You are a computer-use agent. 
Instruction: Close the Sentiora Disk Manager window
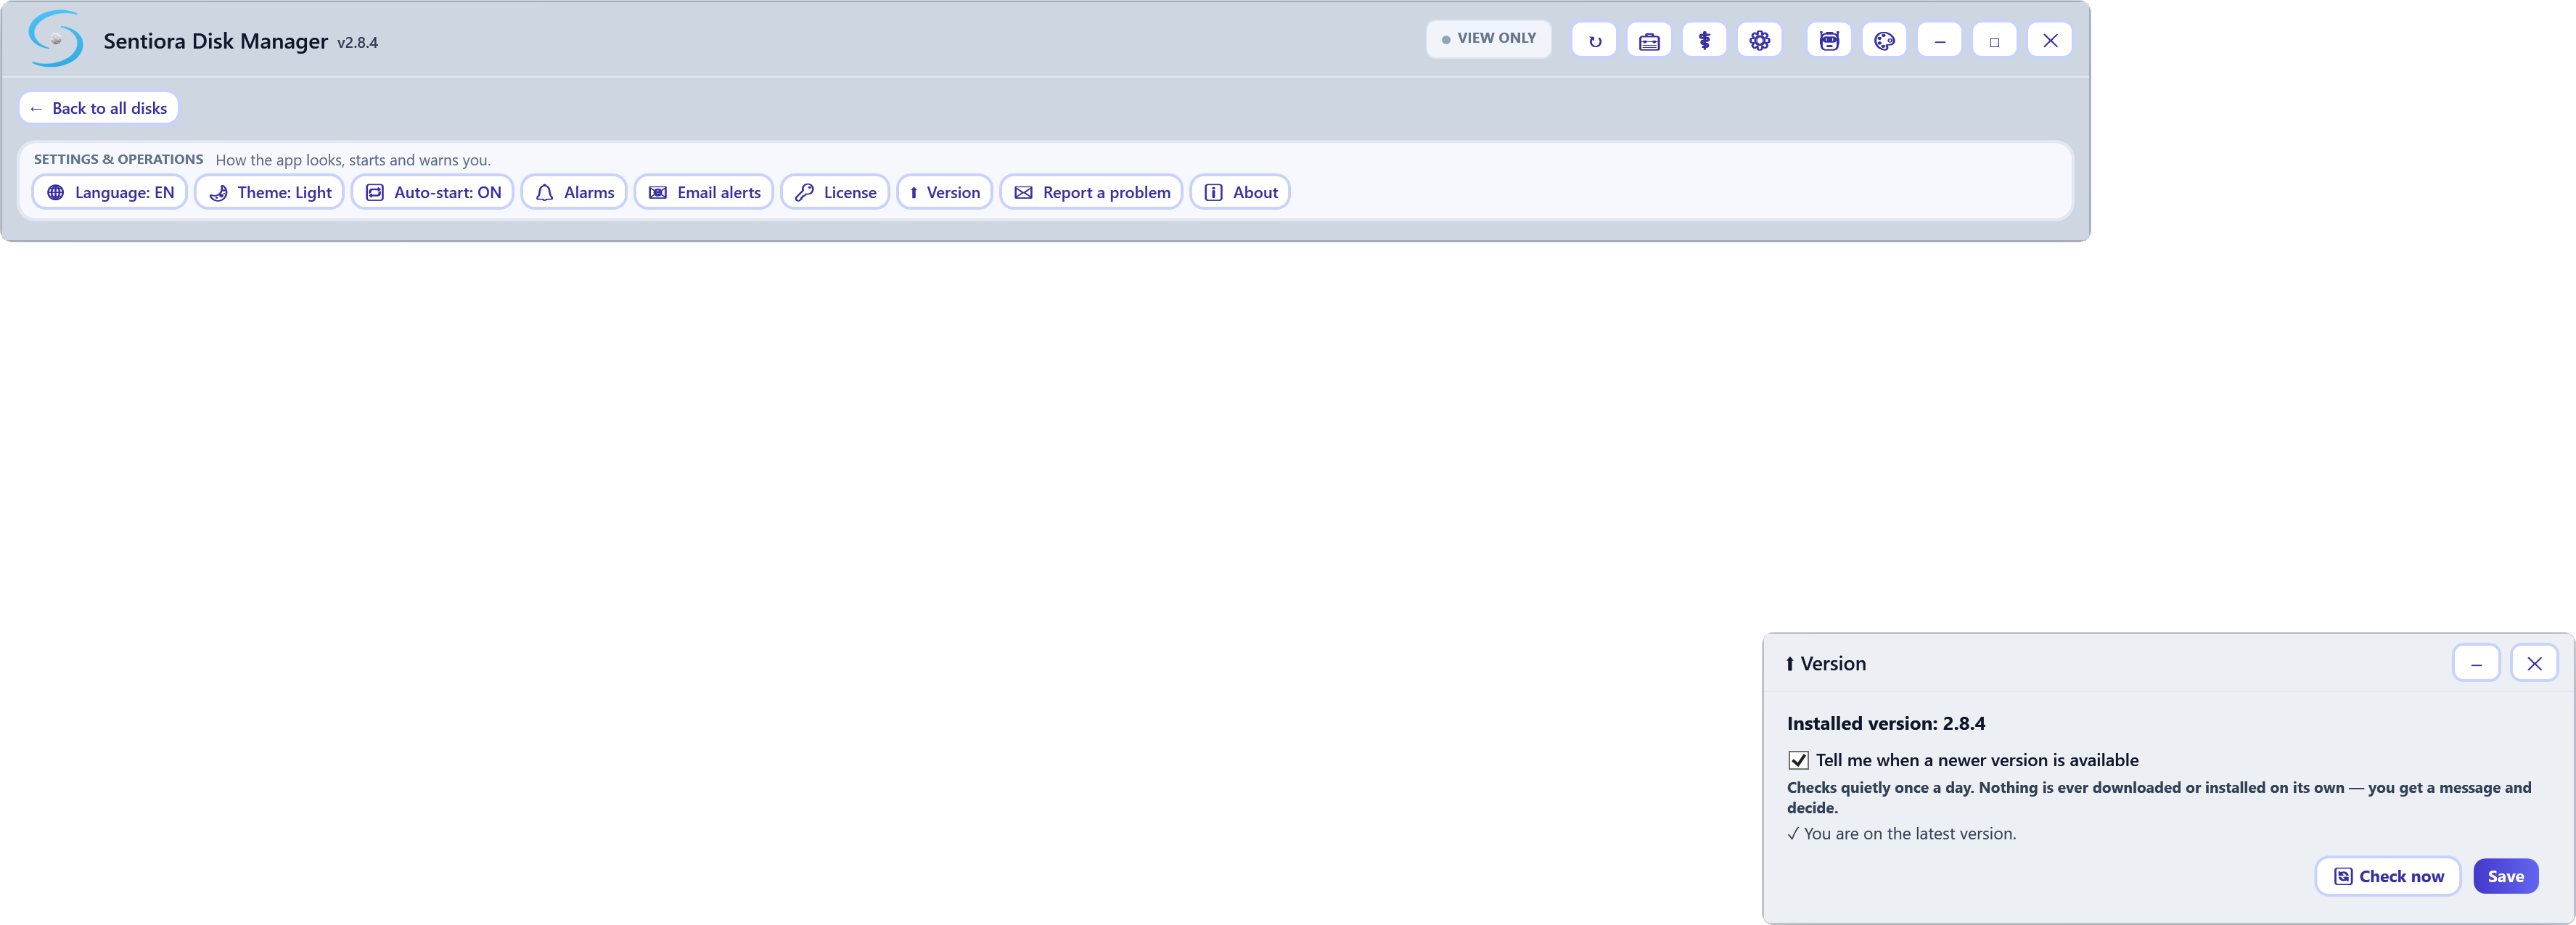(2050, 41)
